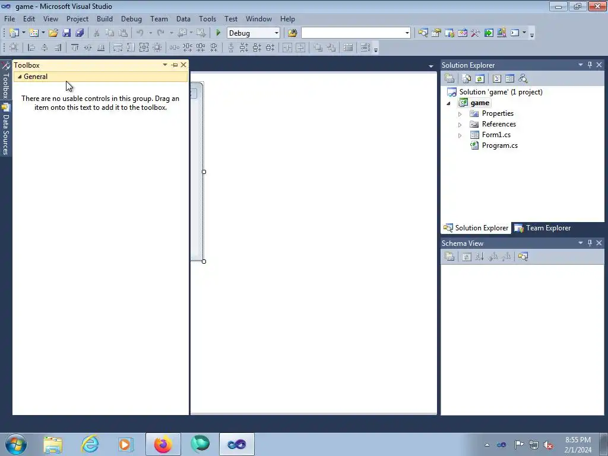Click the Align Rights layout icon
Viewport: 608px width, 456px height.
[x=58, y=47]
